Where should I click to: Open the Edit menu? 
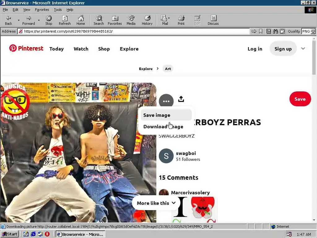pyautogui.click(x=15, y=10)
